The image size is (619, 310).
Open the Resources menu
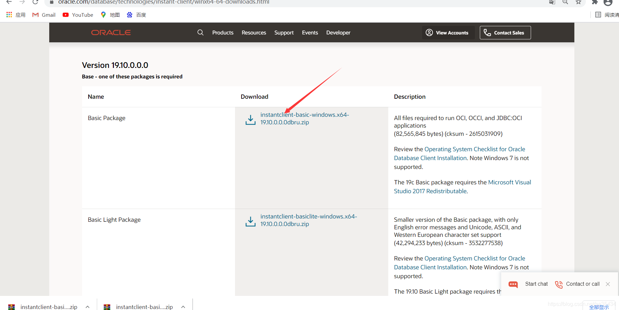pyautogui.click(x=254, y=32)
